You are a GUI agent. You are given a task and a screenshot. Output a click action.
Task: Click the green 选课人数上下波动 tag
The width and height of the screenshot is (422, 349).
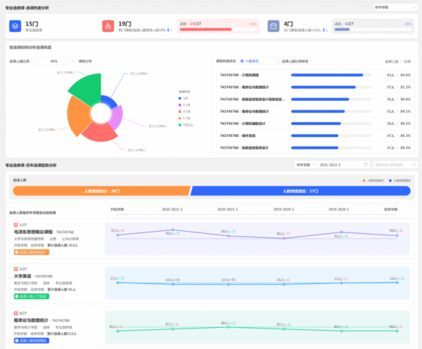coord(32,296)
